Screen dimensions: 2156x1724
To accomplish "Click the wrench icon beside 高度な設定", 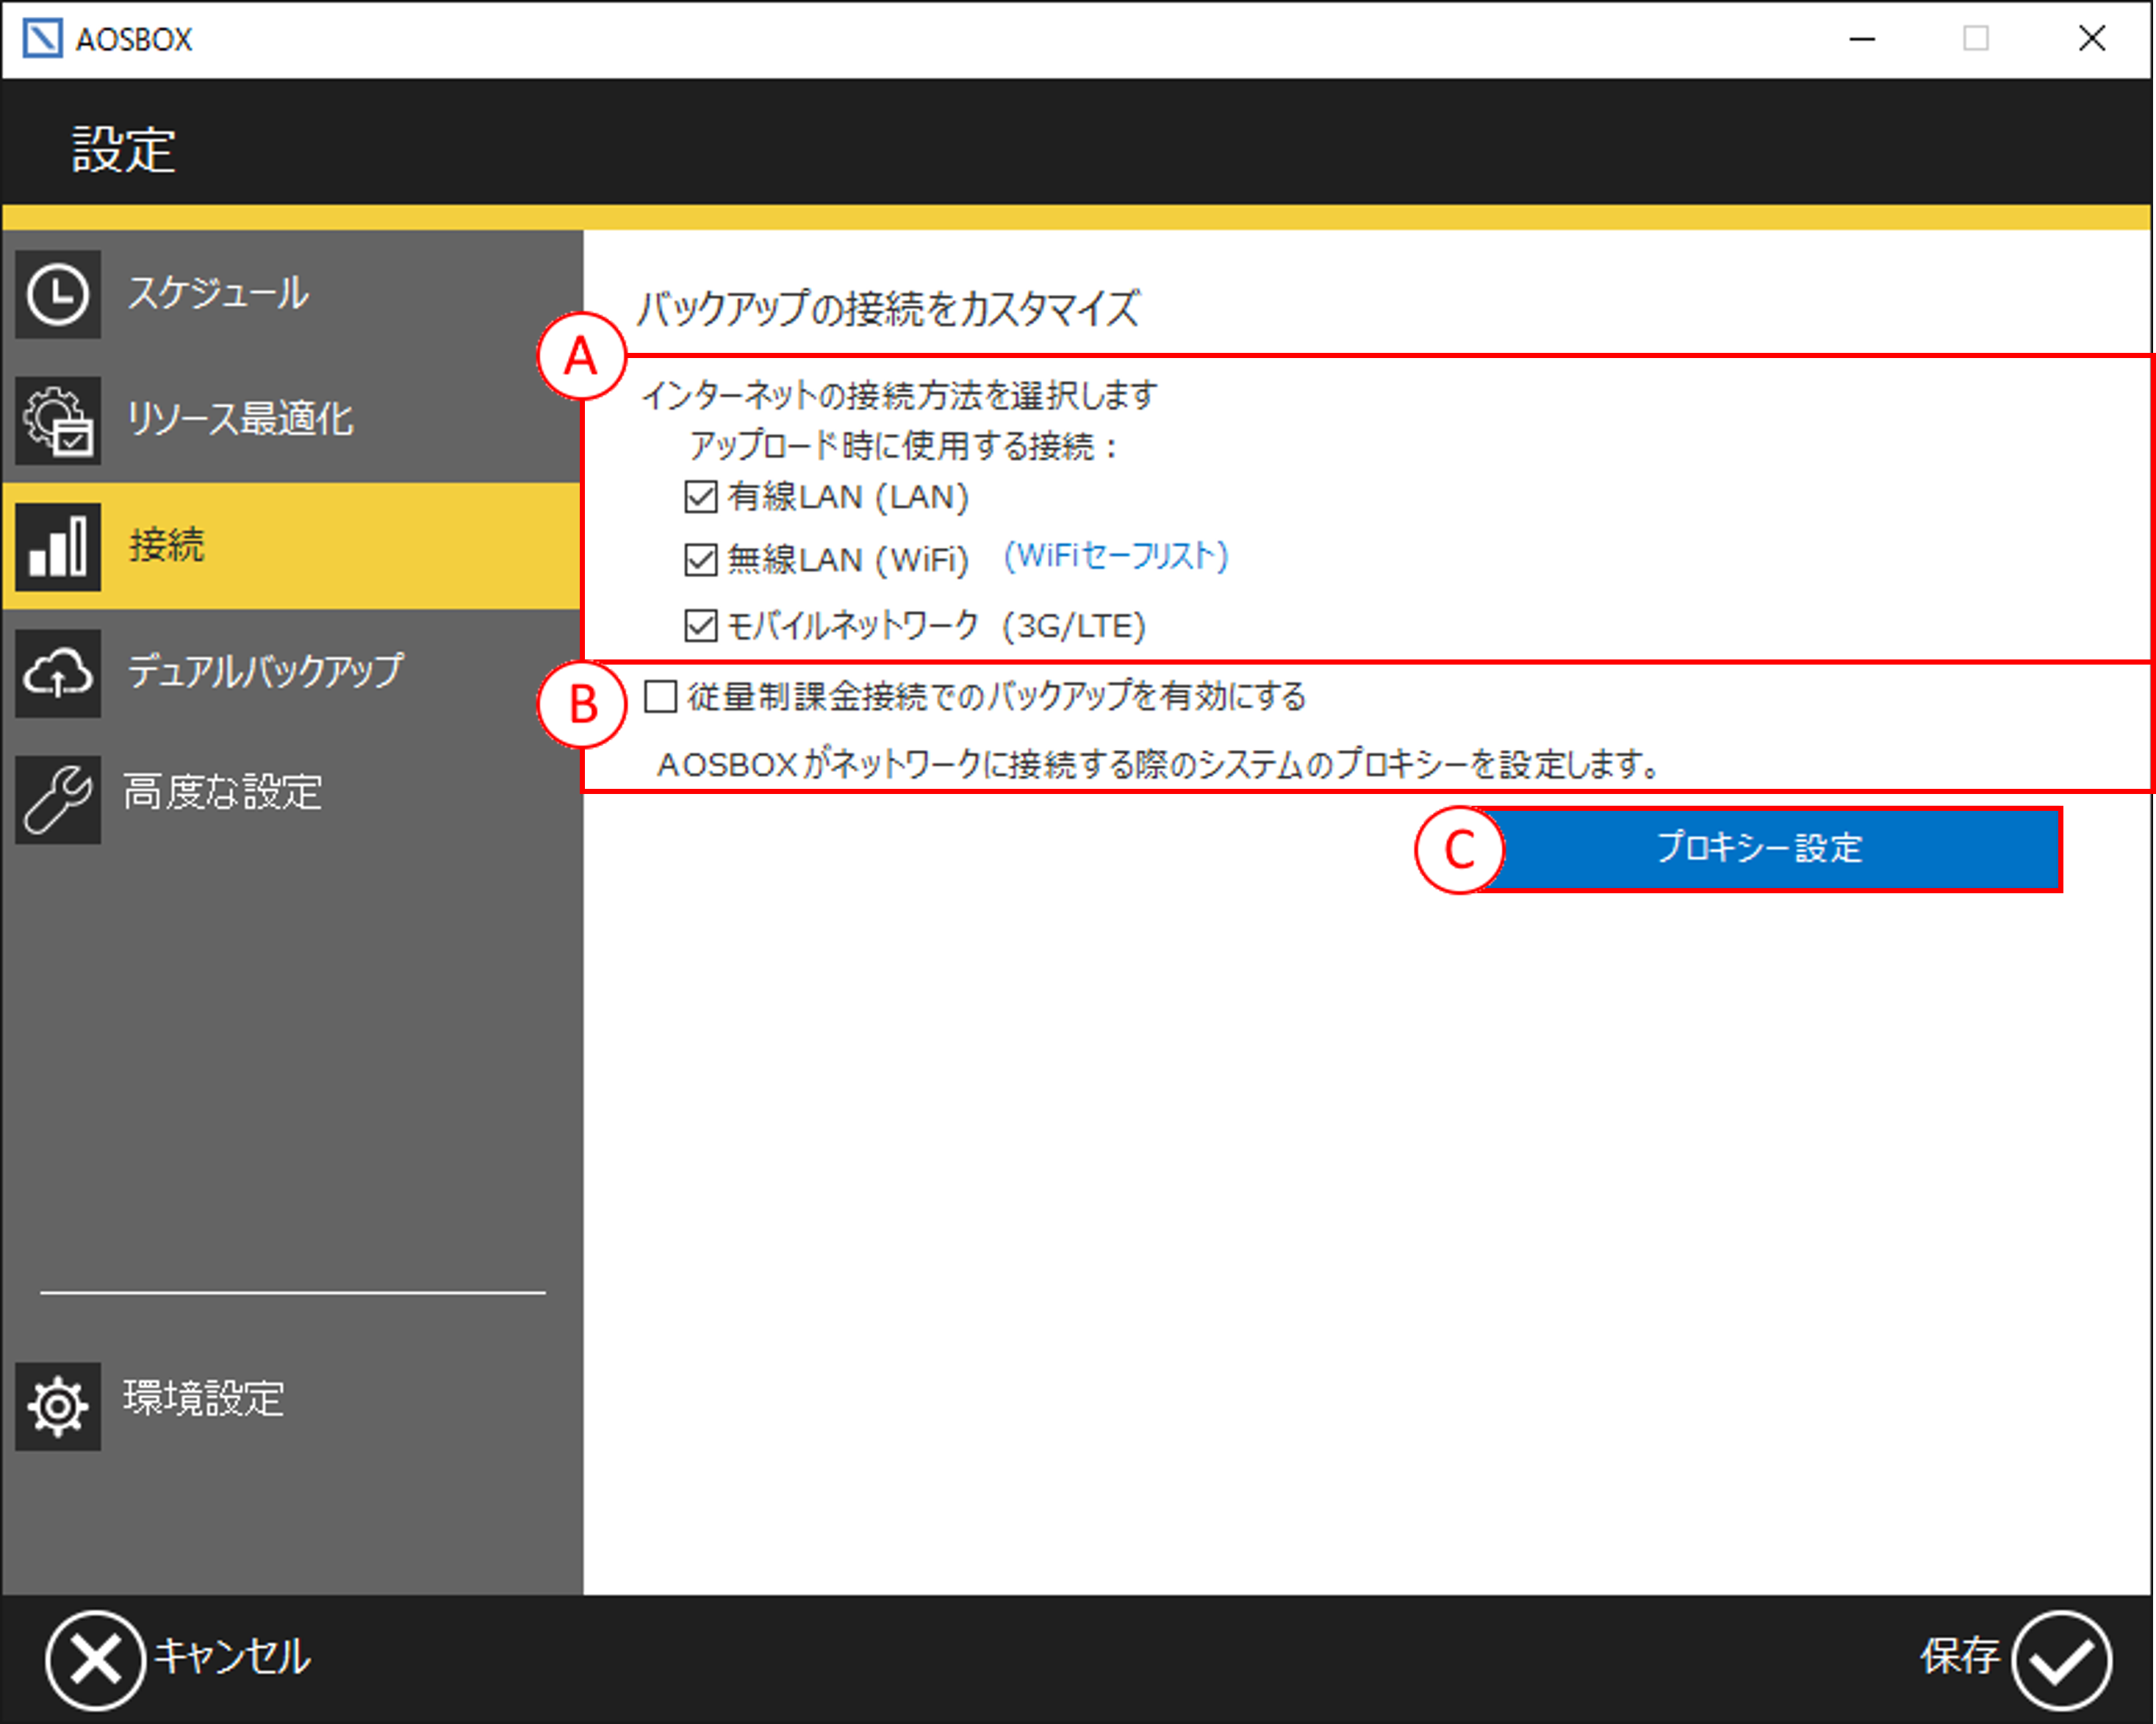I will click(x=58, y=798).
